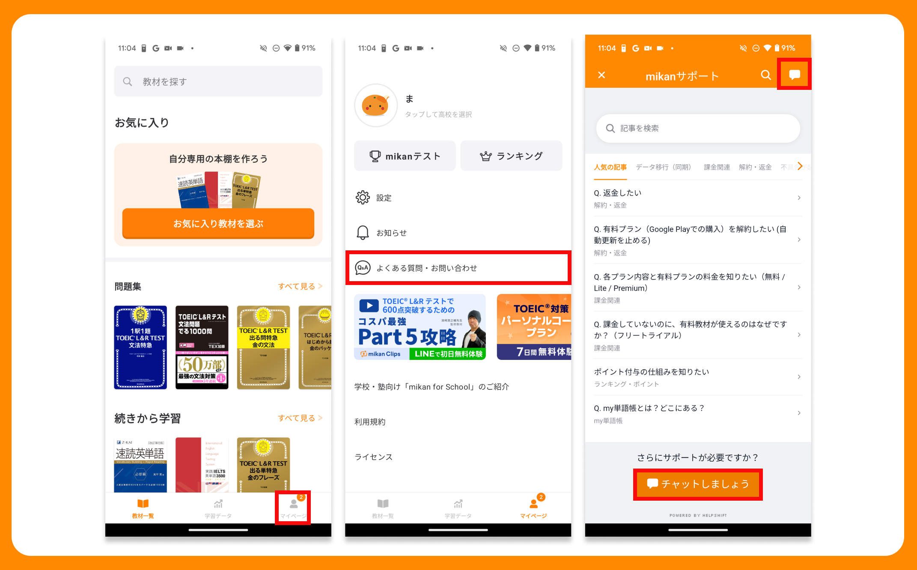
Task: Tap the チャットしましょう button
Action: click(x=698, y=484)
